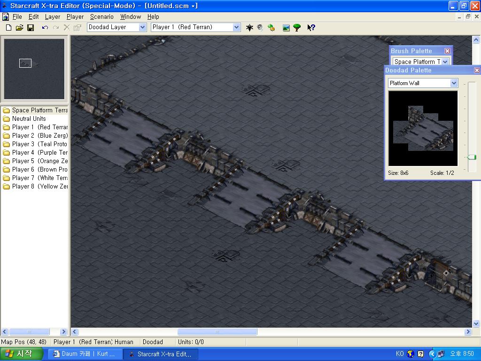
Task: Click the tray help question mark icon
Action: click(420, 354)
